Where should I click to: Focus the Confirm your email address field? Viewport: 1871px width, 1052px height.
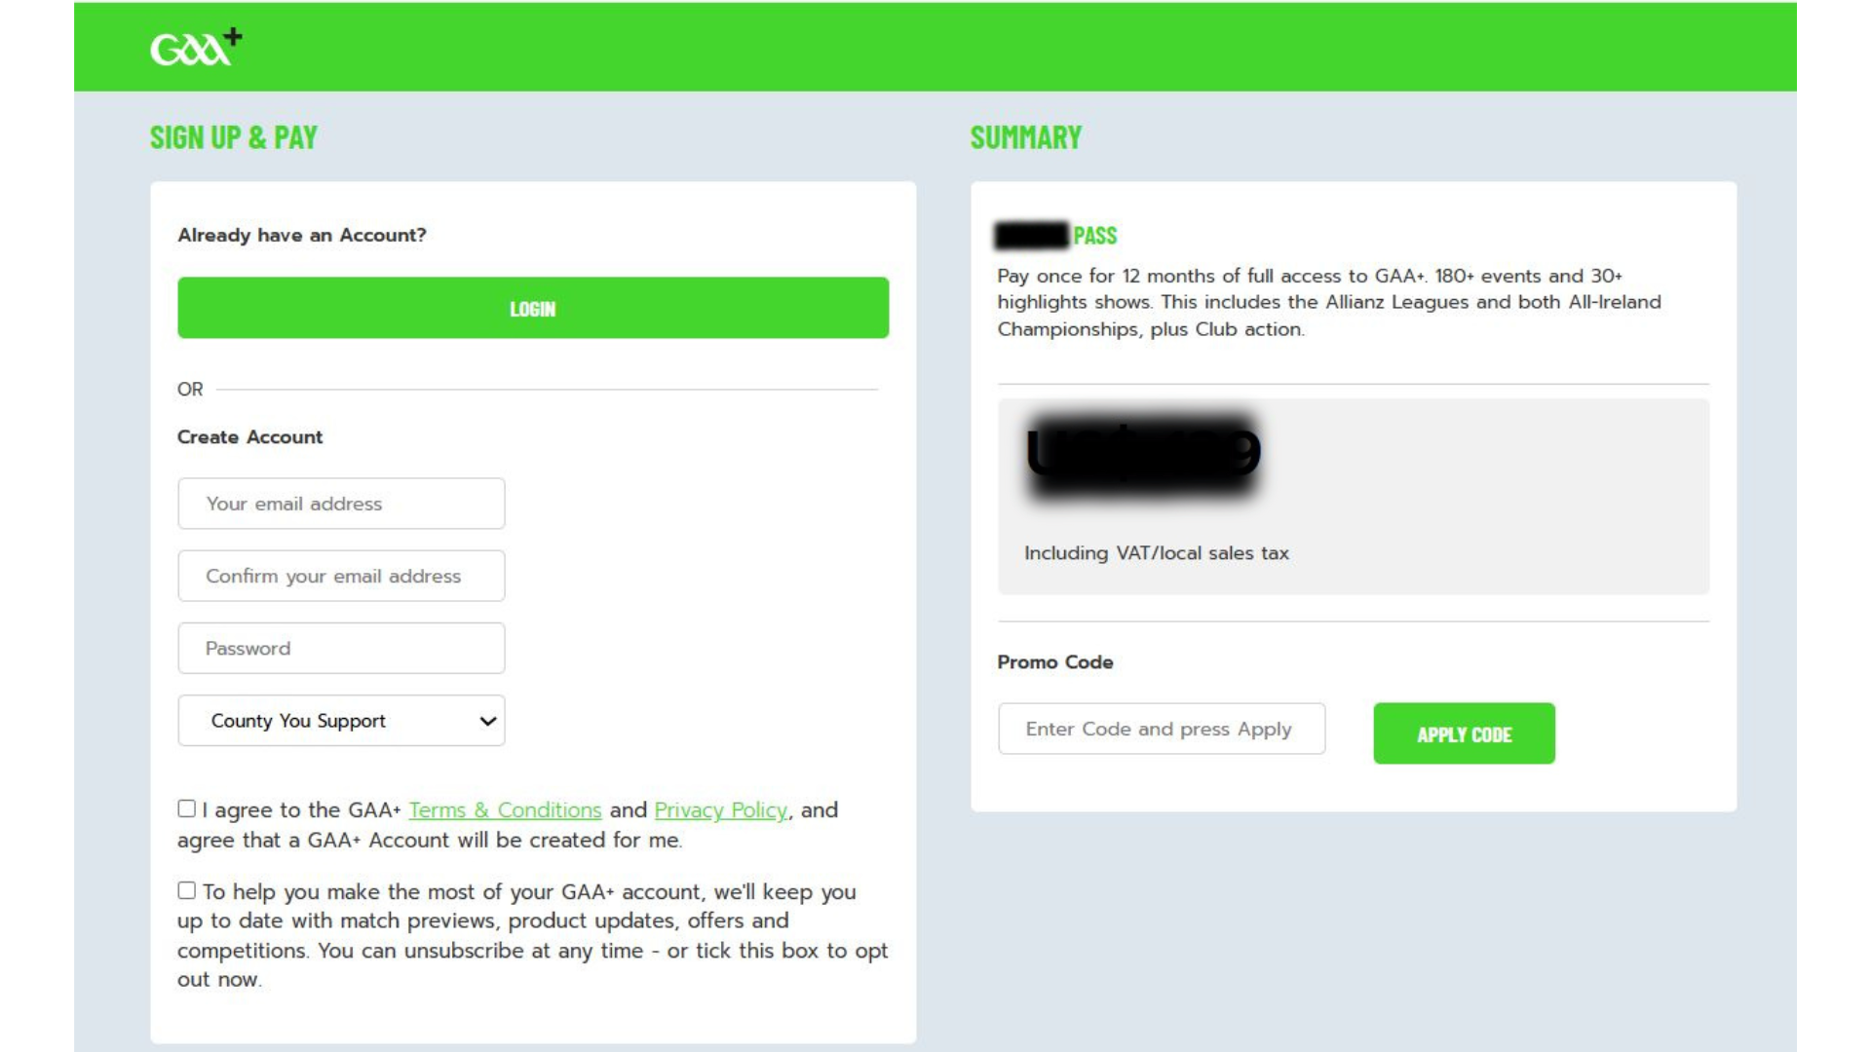coord(341,576)
